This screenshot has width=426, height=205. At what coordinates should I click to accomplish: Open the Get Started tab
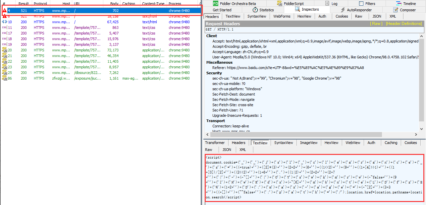(x=222, y=10)
